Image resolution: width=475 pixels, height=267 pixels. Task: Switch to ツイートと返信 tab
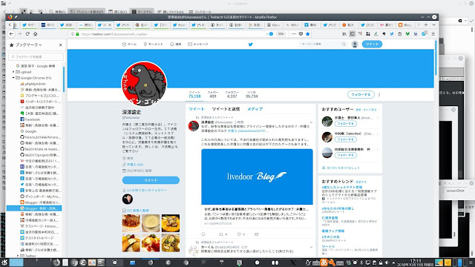(x=226, y=109)
